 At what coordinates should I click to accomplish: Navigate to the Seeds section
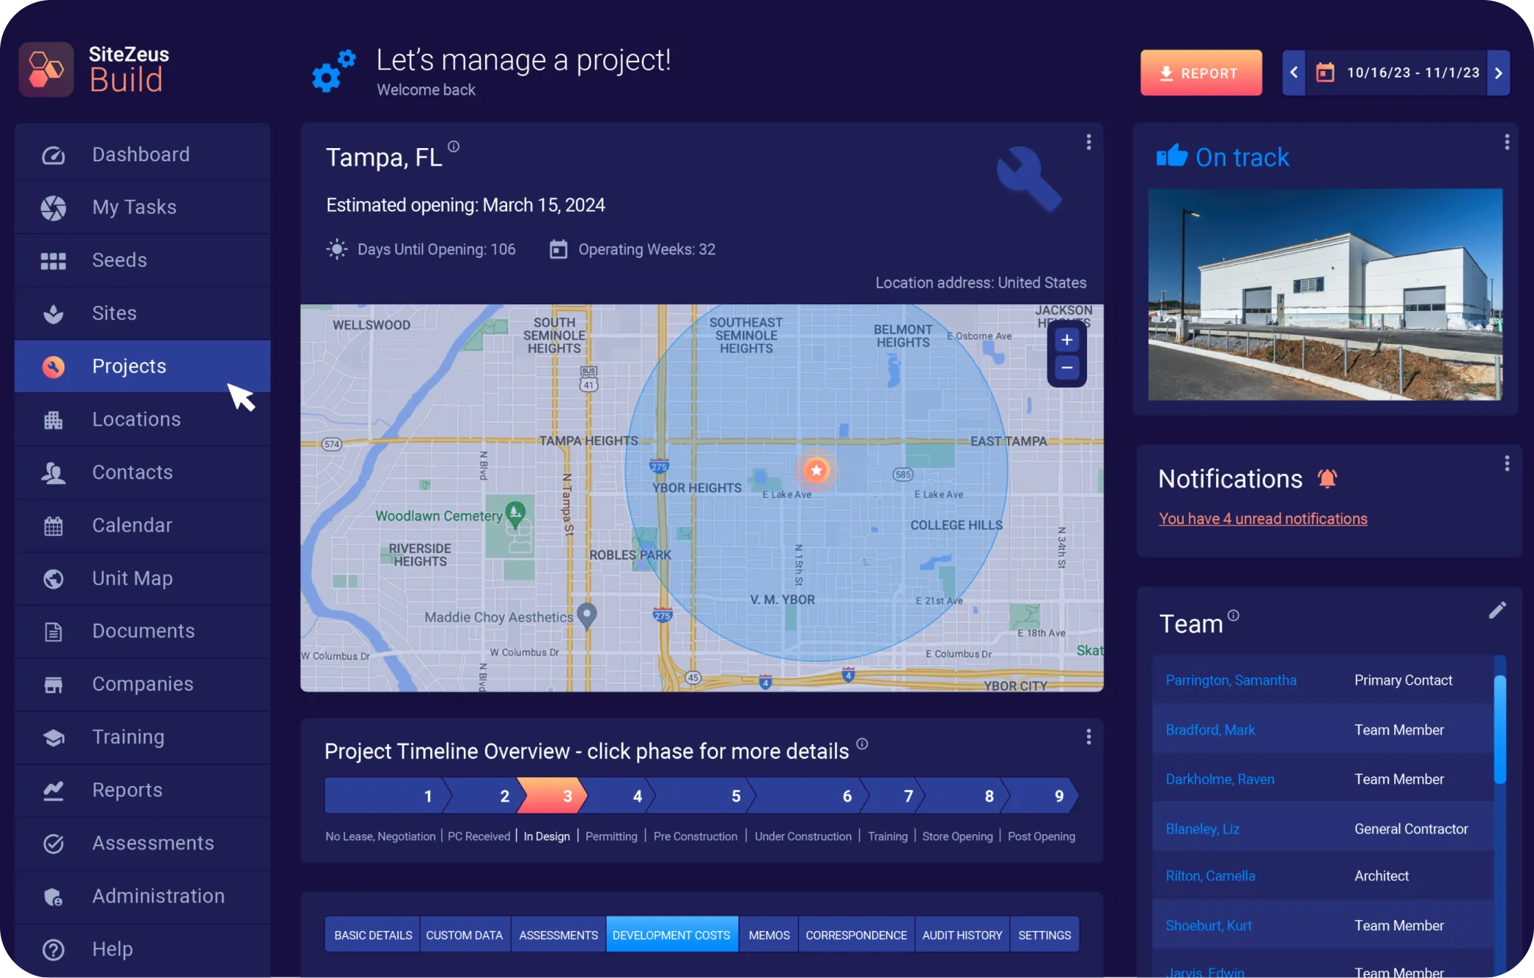pos(119,260)
